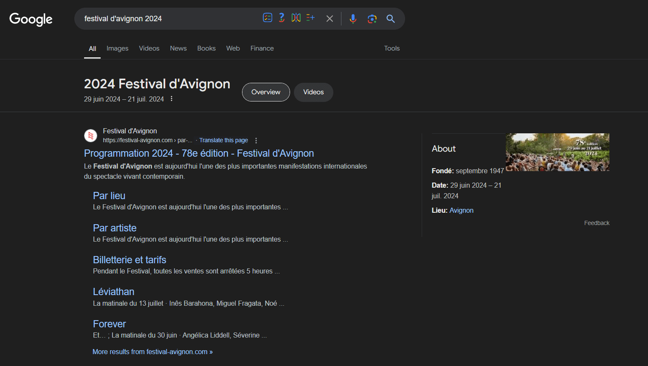648x366 pixels.
Task: Open the Par artiste sitelink
Action: point(115,228)
